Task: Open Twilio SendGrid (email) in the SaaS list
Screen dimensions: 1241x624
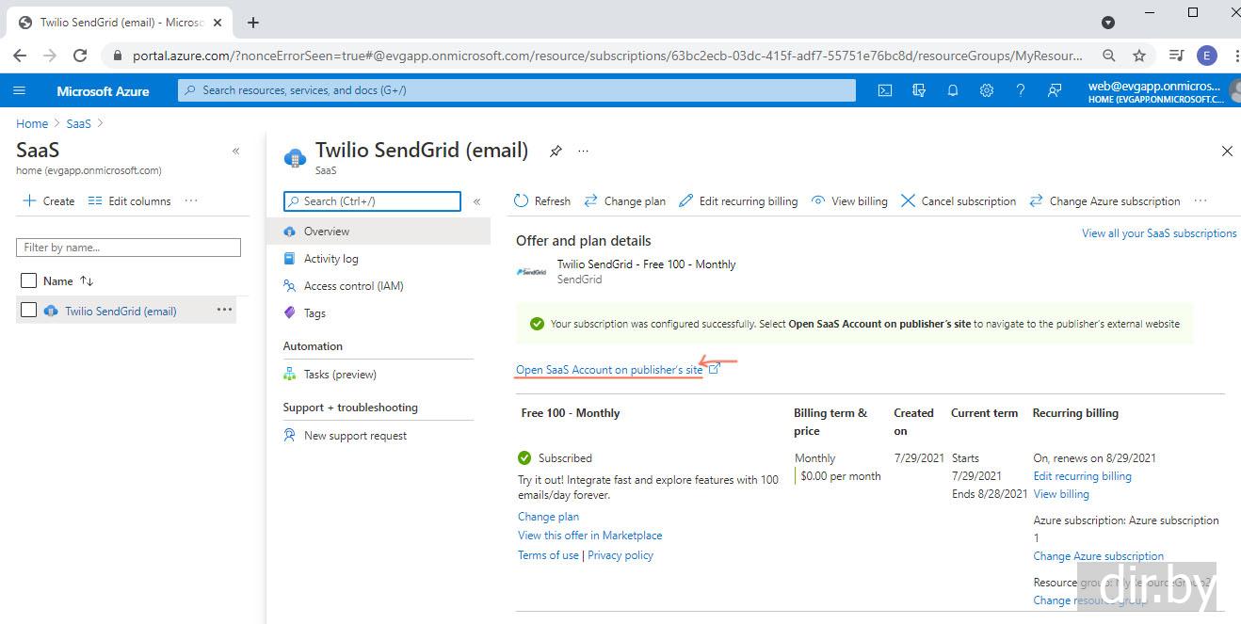Action: pyautogui.click(x=121, y=312)
